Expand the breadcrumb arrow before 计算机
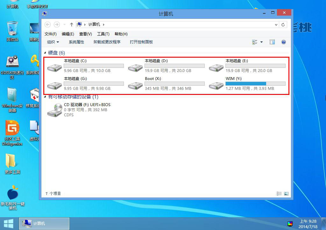Viewport: 326px width, 230px height. coord(85,25)
